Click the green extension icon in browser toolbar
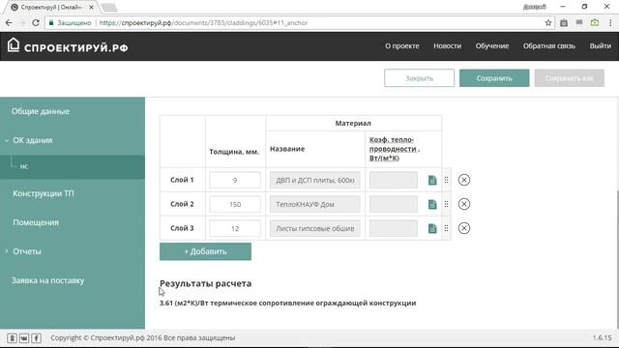This screenshot has width=619, height=348. [595, 23]
